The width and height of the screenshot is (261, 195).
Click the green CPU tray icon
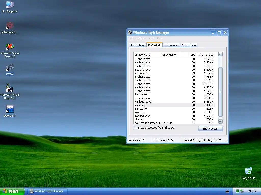(x=237, y=191)
